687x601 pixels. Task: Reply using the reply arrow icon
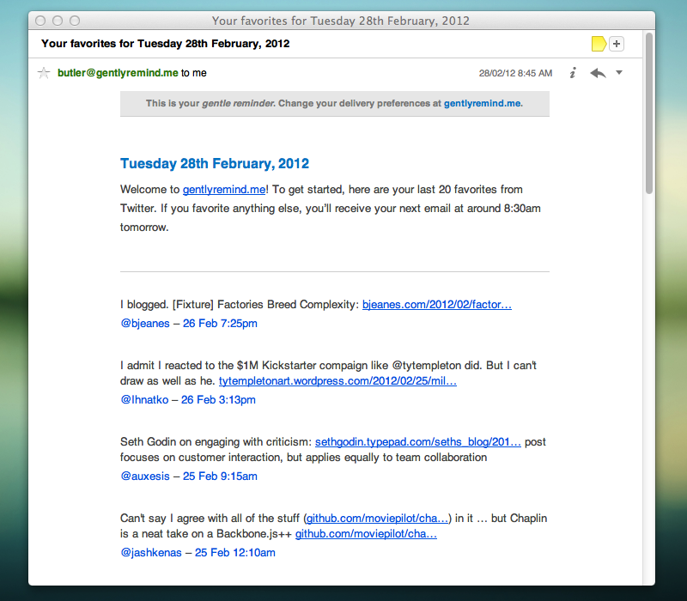(598, 73)
